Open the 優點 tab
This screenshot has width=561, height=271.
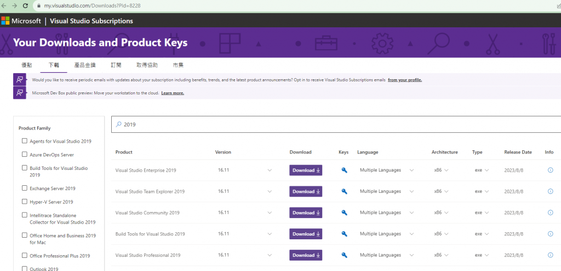point(27,65)
